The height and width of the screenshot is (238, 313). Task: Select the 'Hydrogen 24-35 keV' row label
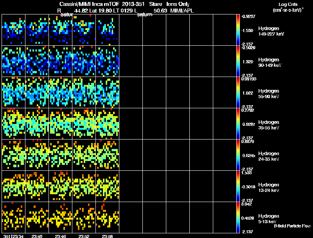269,156
